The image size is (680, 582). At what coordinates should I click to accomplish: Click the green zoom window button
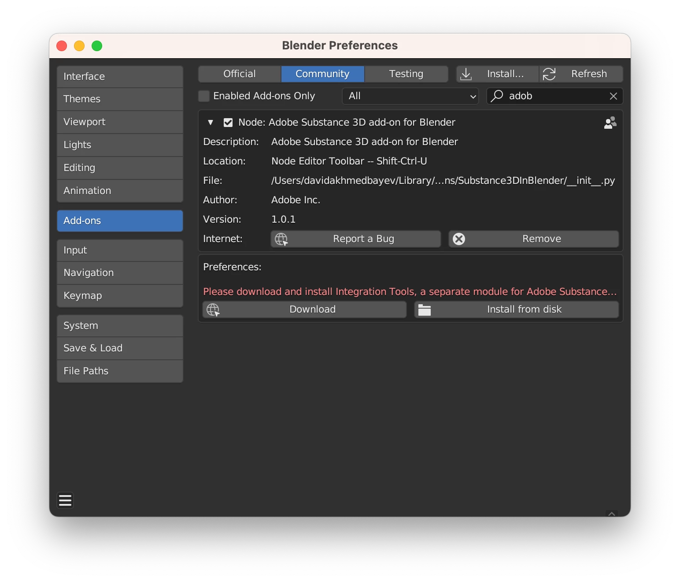pos(97,46)
